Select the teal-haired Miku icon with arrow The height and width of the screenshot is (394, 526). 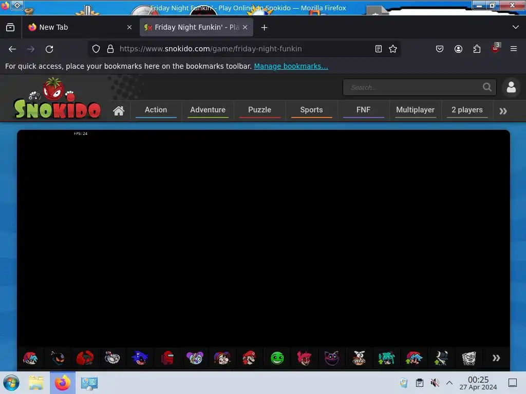[x=386, y=358]
